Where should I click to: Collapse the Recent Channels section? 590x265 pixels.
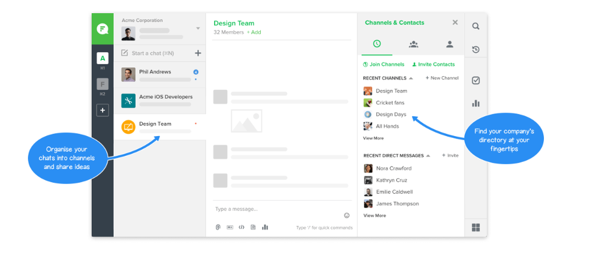click(411, 79)
